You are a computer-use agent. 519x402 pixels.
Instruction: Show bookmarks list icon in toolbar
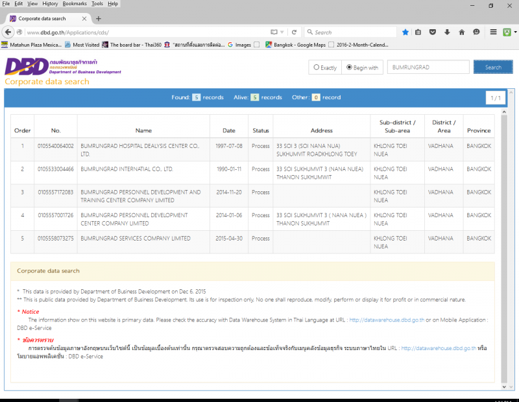coord(418,32)
